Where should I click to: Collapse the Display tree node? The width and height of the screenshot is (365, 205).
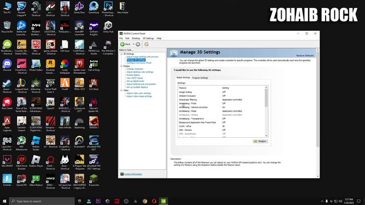[x=121, y=66]
